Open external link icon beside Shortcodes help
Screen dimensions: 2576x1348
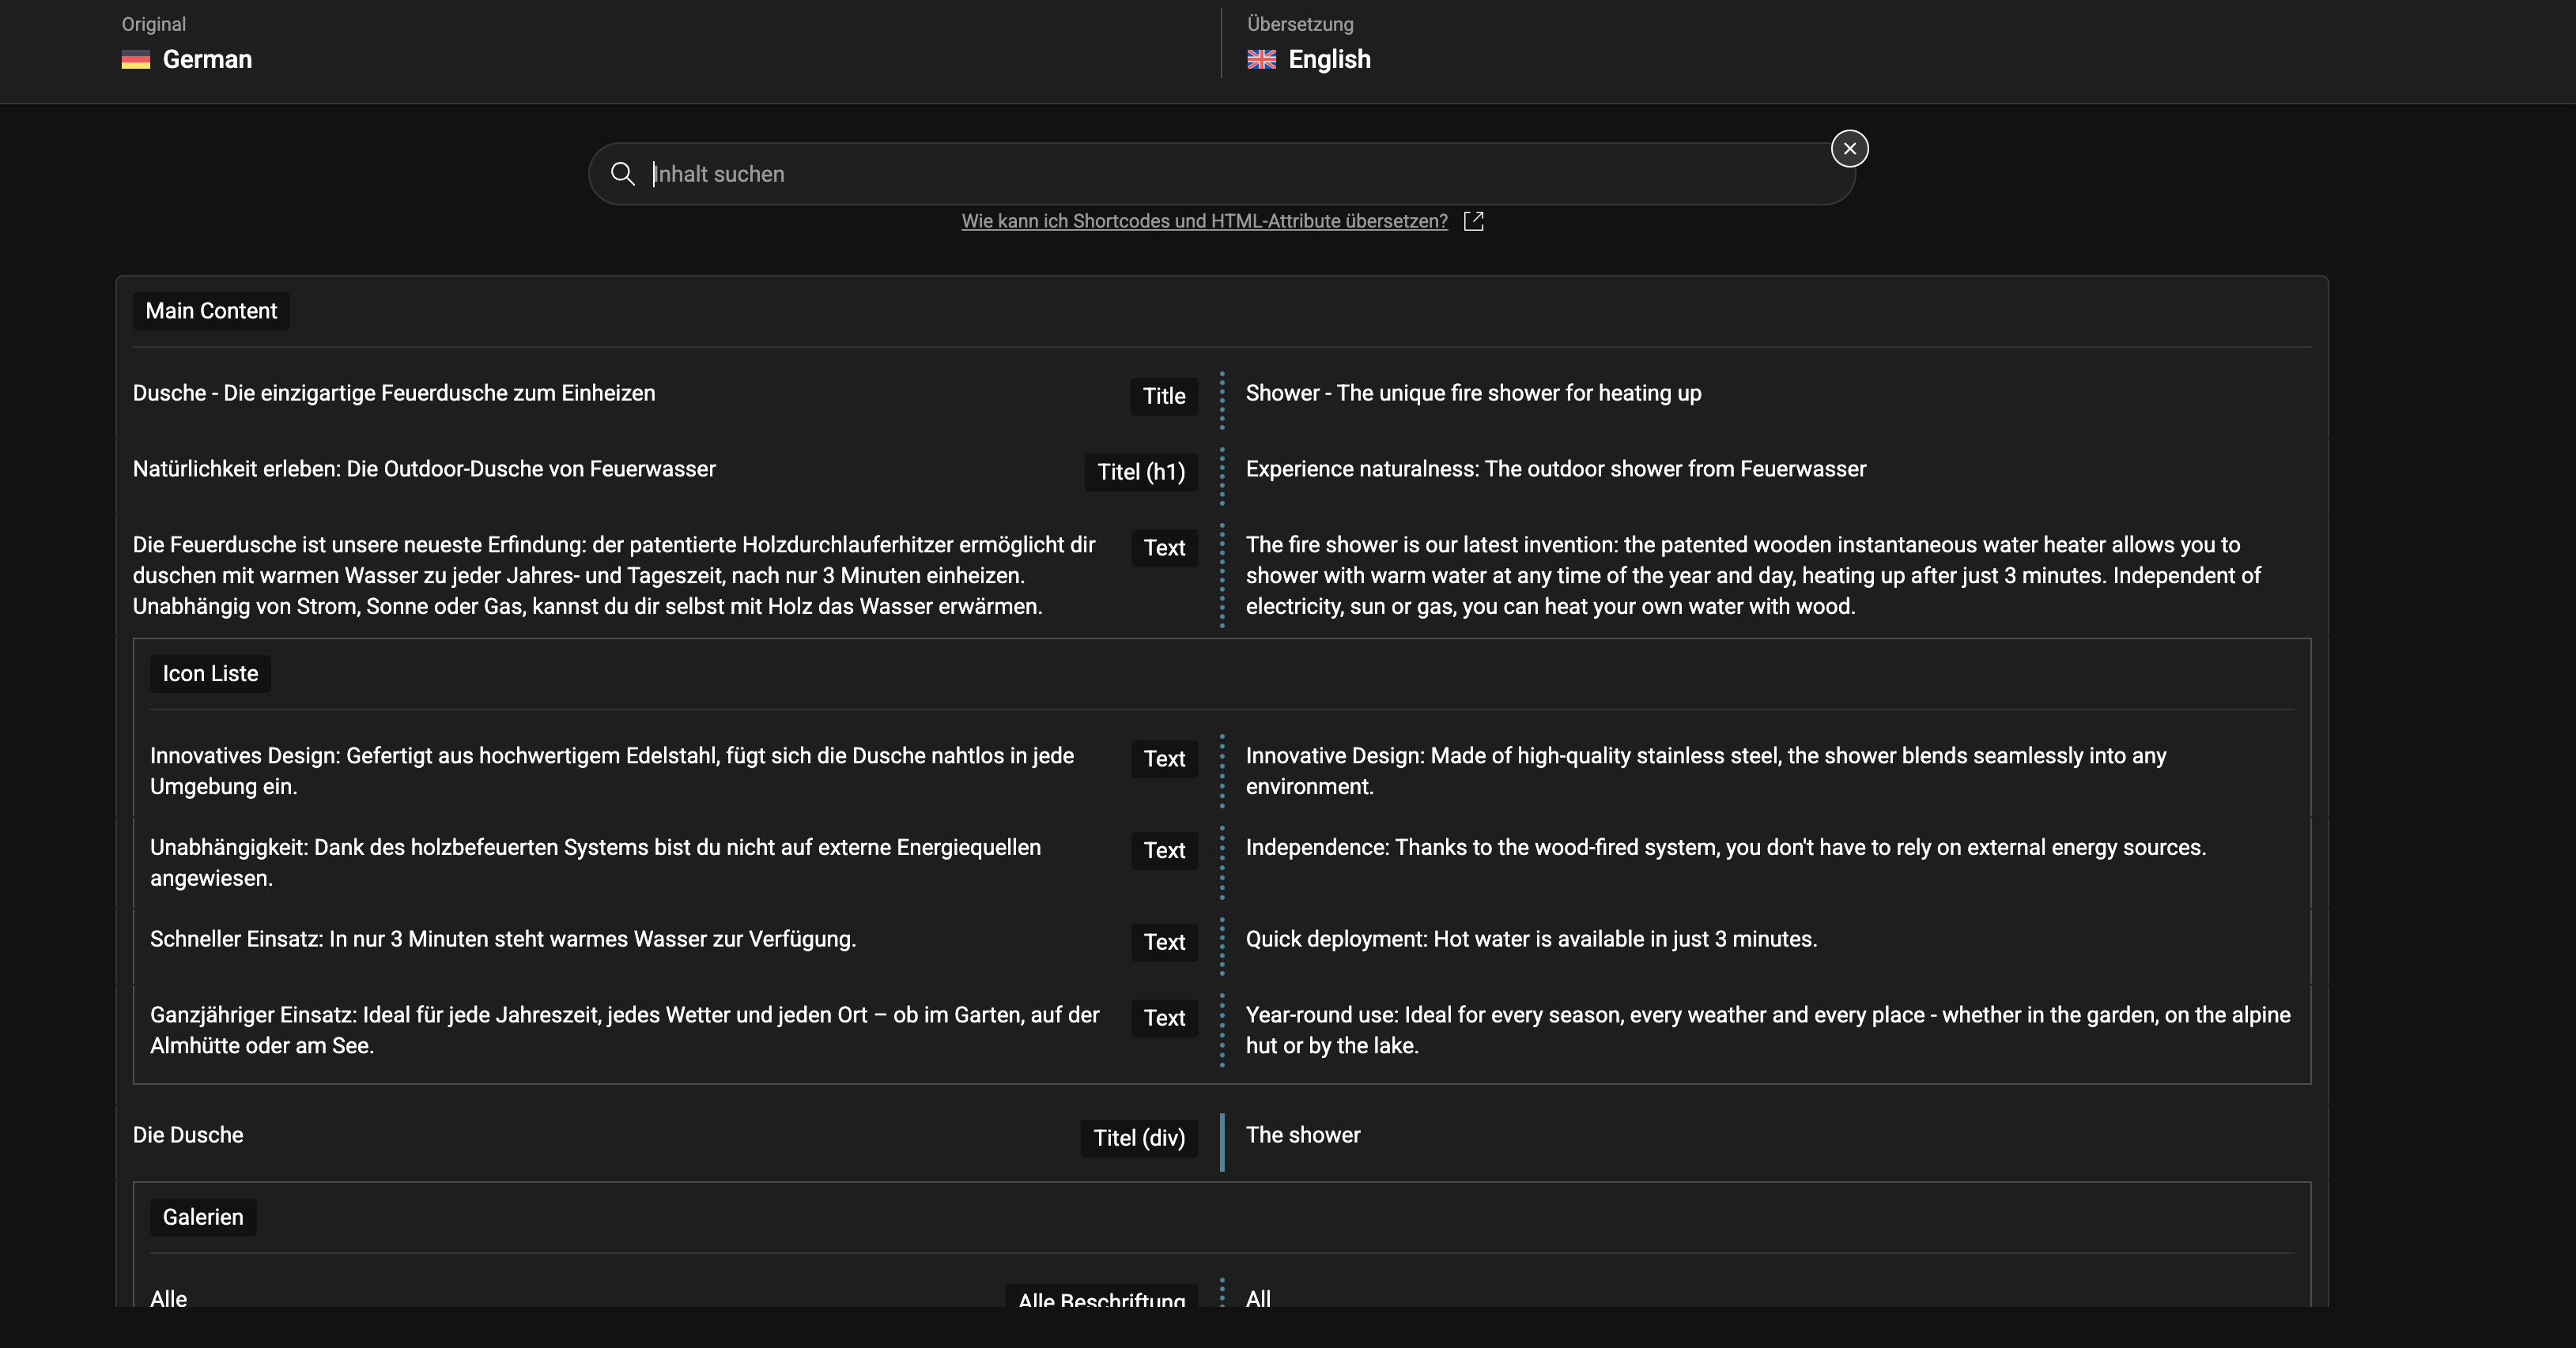pyautogui.click(x=1473, y=220)
